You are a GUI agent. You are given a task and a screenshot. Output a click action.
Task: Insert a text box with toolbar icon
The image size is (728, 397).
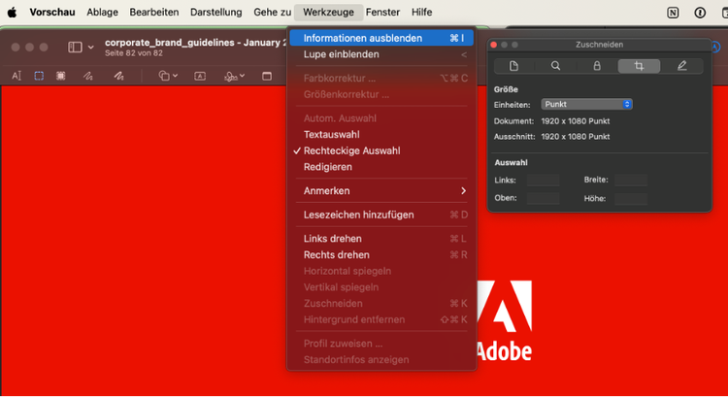(x=200, y=76)
